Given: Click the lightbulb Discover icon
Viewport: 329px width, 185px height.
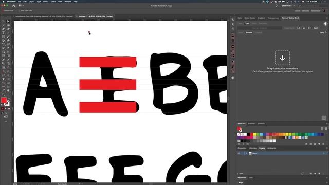Looking at the screenshot, I should tap(277, 6).
